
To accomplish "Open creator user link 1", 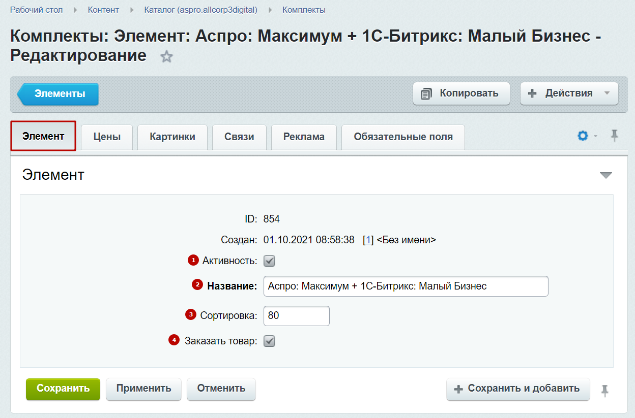I will click(368, 240).
